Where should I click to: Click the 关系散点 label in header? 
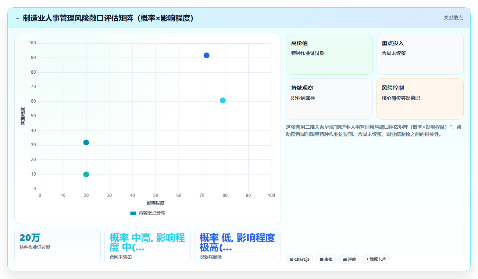point(453,18)
